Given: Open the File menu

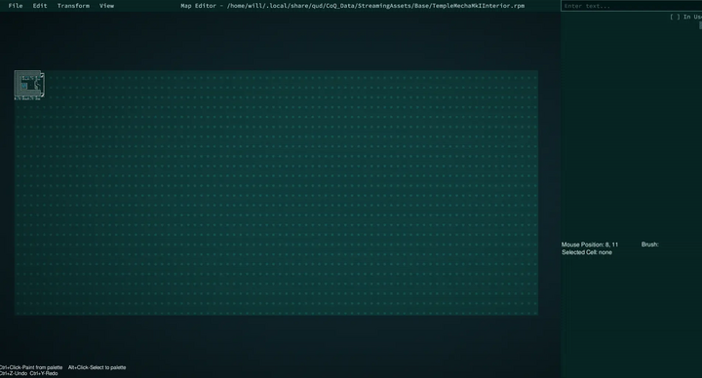Looking at the screenshot, I should pos(16,6).
